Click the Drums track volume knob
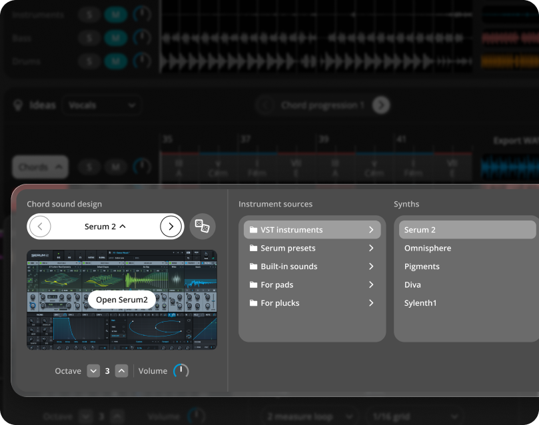539x425 pixels. click(142, 61)
